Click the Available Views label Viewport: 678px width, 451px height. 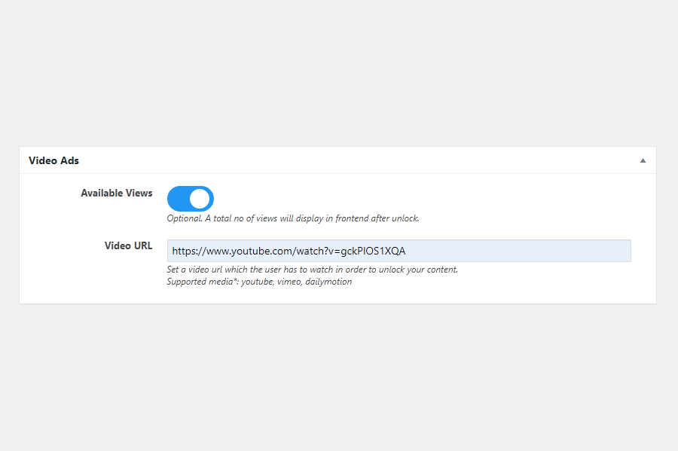(x=116, y=193)
